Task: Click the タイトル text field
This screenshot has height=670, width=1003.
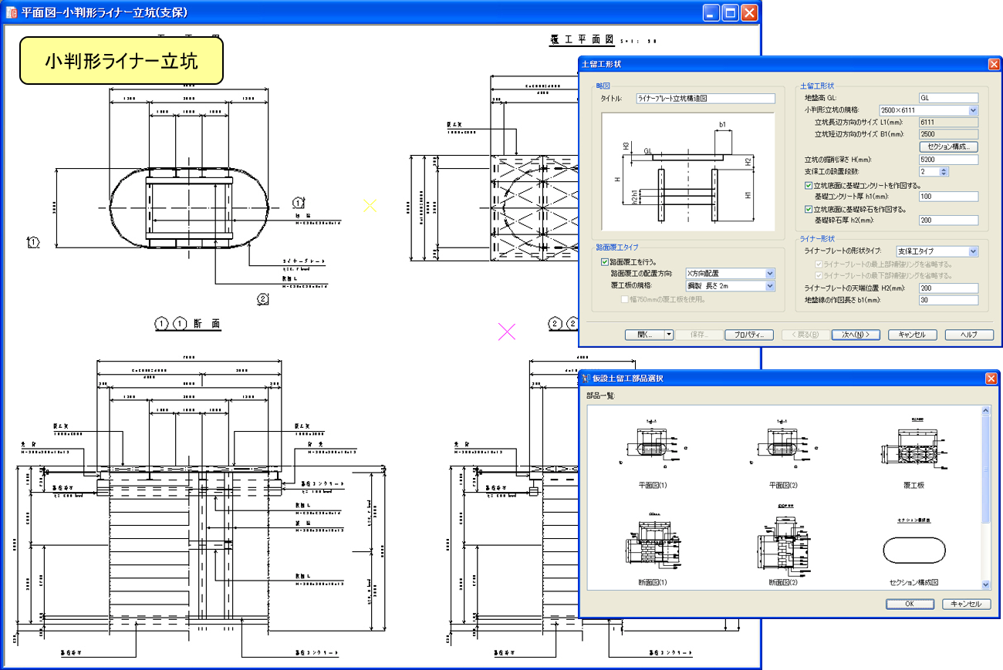Action: click(704, 99)
